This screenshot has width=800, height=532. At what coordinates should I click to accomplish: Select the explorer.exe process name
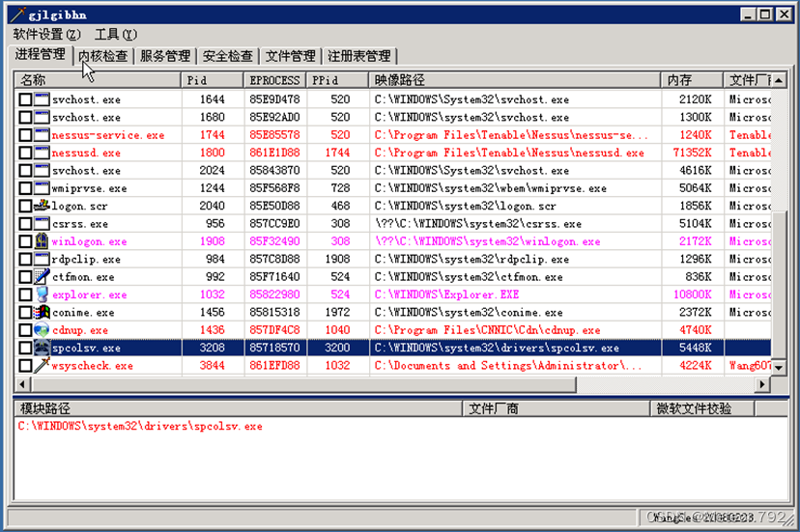click(x=89, y=294)
